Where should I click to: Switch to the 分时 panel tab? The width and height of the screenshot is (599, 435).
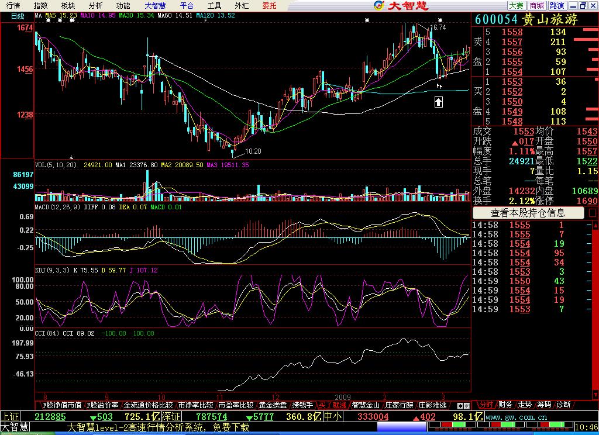[x=486, y=405]
